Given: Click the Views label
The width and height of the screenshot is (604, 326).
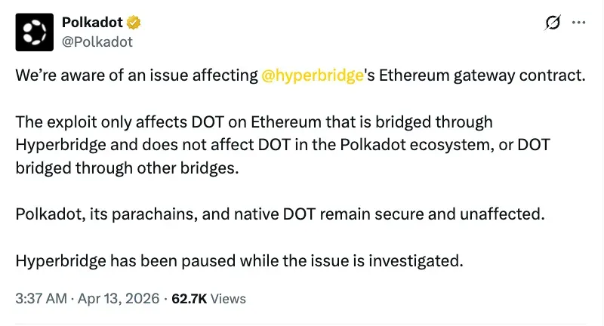Looking at the screenshot, I should 228,299.
